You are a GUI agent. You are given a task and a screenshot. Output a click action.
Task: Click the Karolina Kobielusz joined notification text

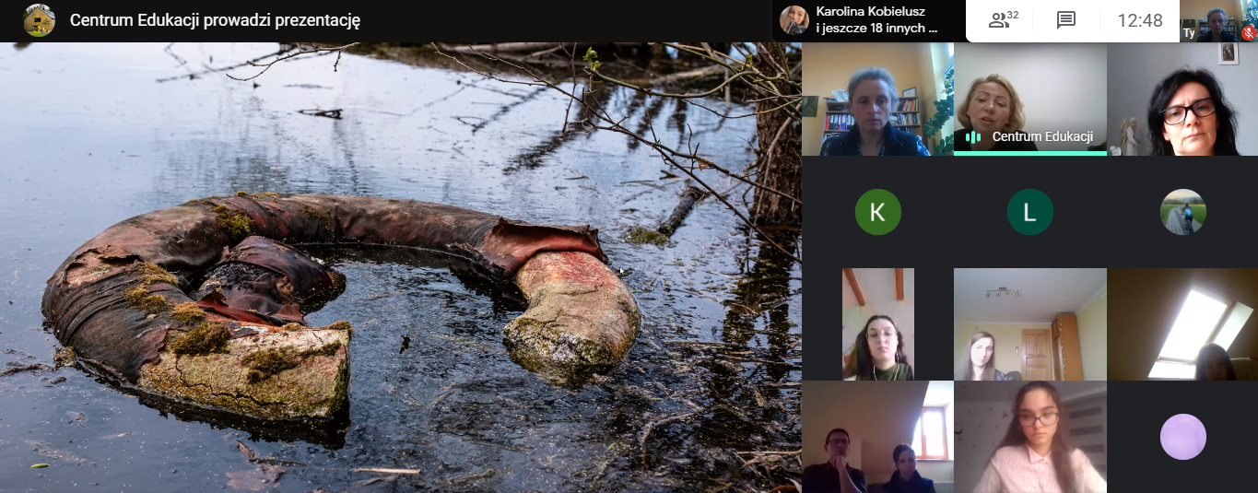[x=876, y=20]
